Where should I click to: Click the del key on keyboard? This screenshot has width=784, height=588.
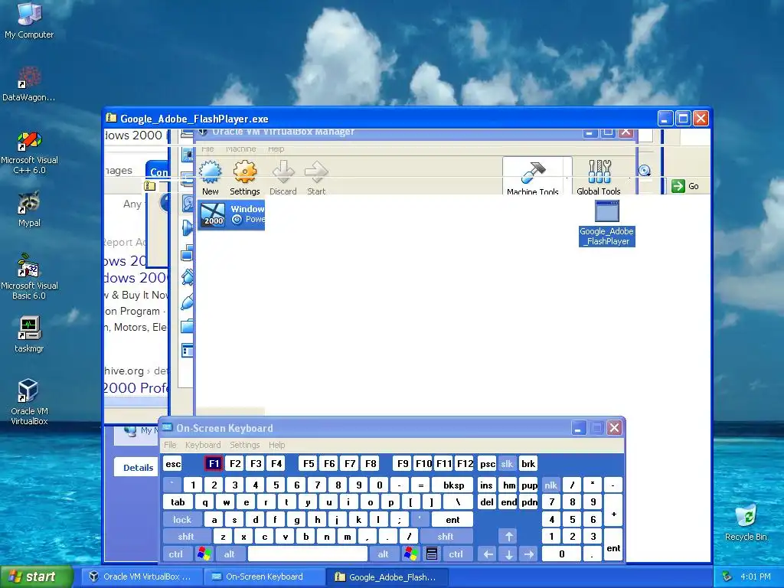point(487,502)
